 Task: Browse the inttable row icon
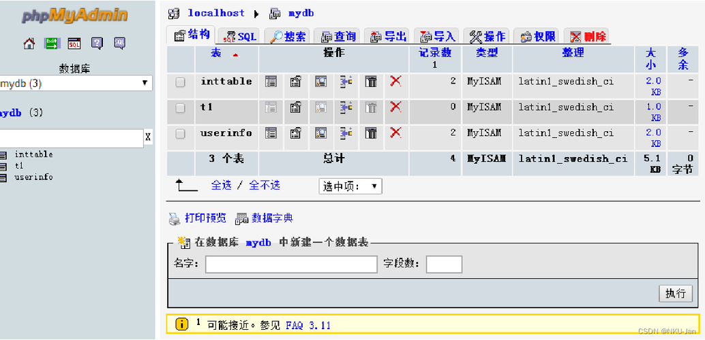pyautogui.click(x=271, y=82)
